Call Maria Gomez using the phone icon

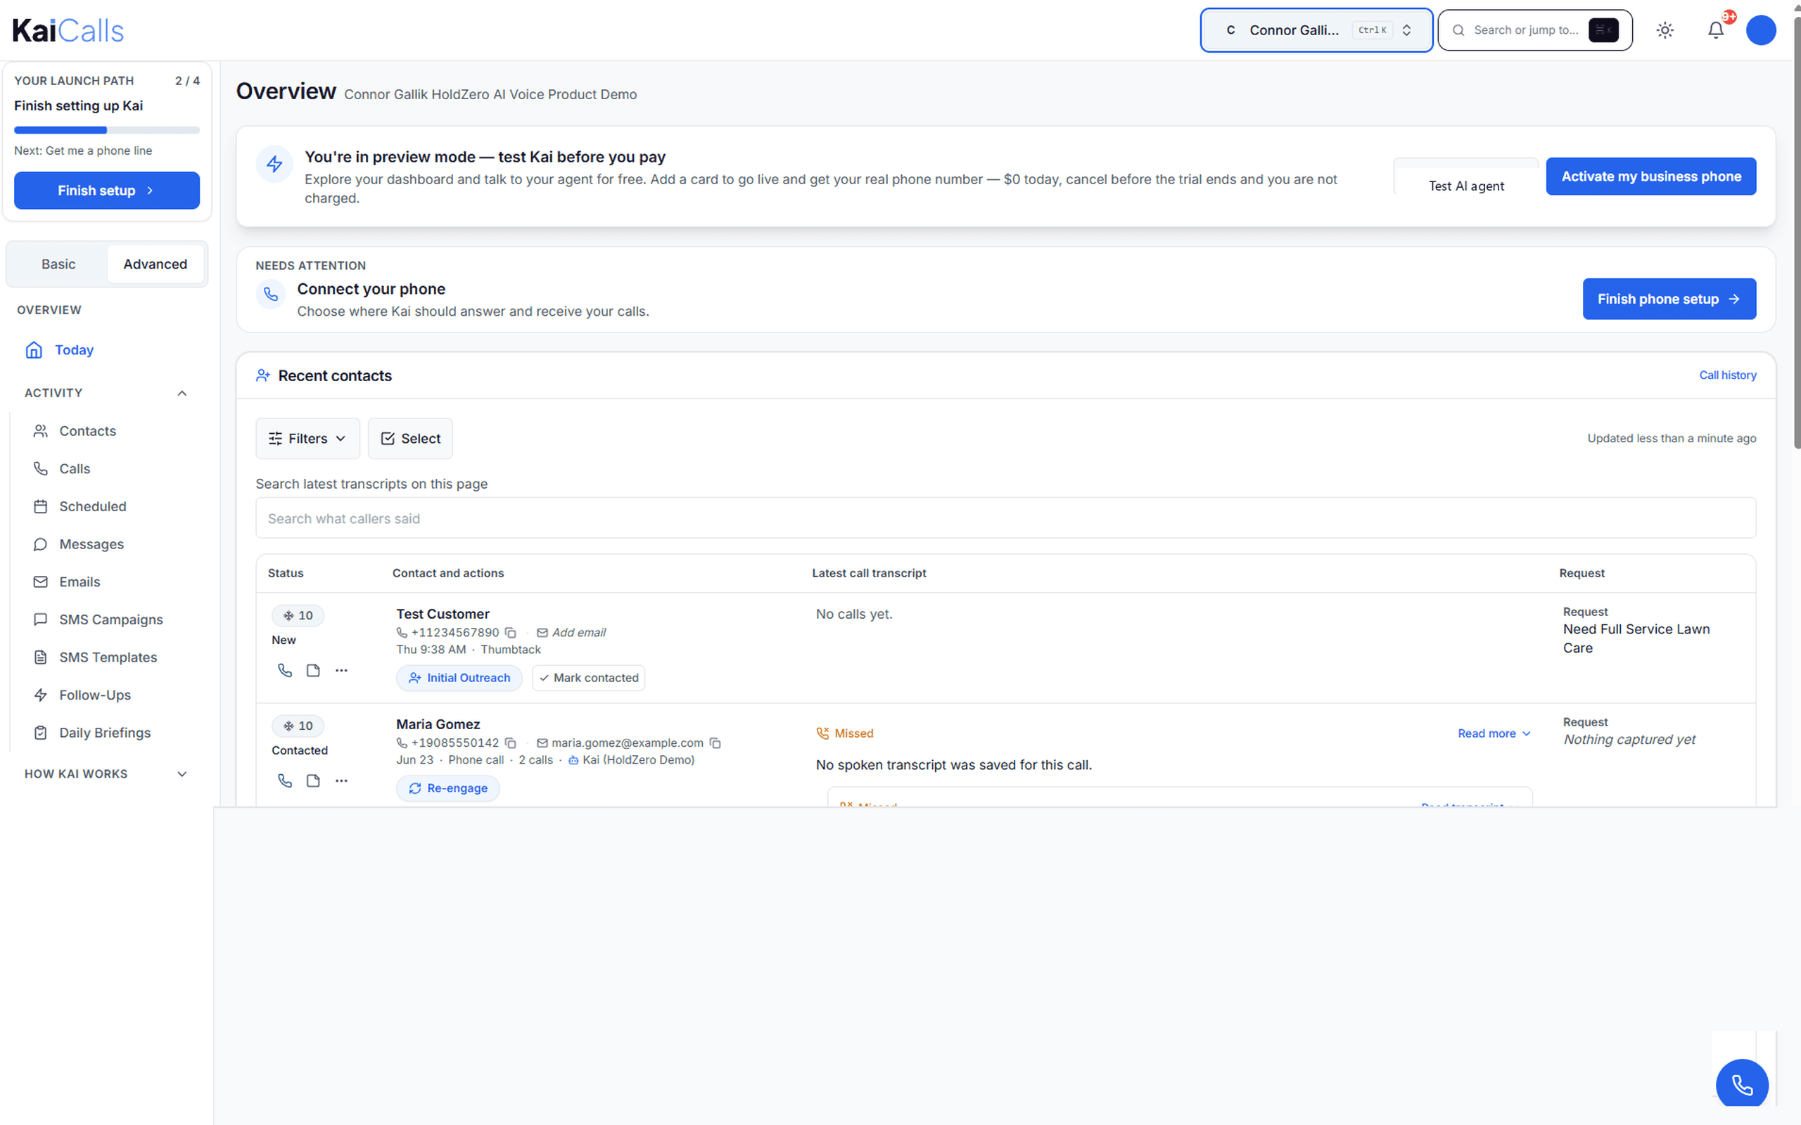click(x=285, y=780)
